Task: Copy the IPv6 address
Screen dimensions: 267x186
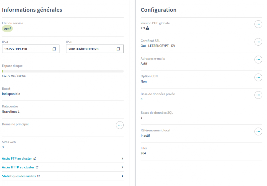Action: [x=118, y=49]
